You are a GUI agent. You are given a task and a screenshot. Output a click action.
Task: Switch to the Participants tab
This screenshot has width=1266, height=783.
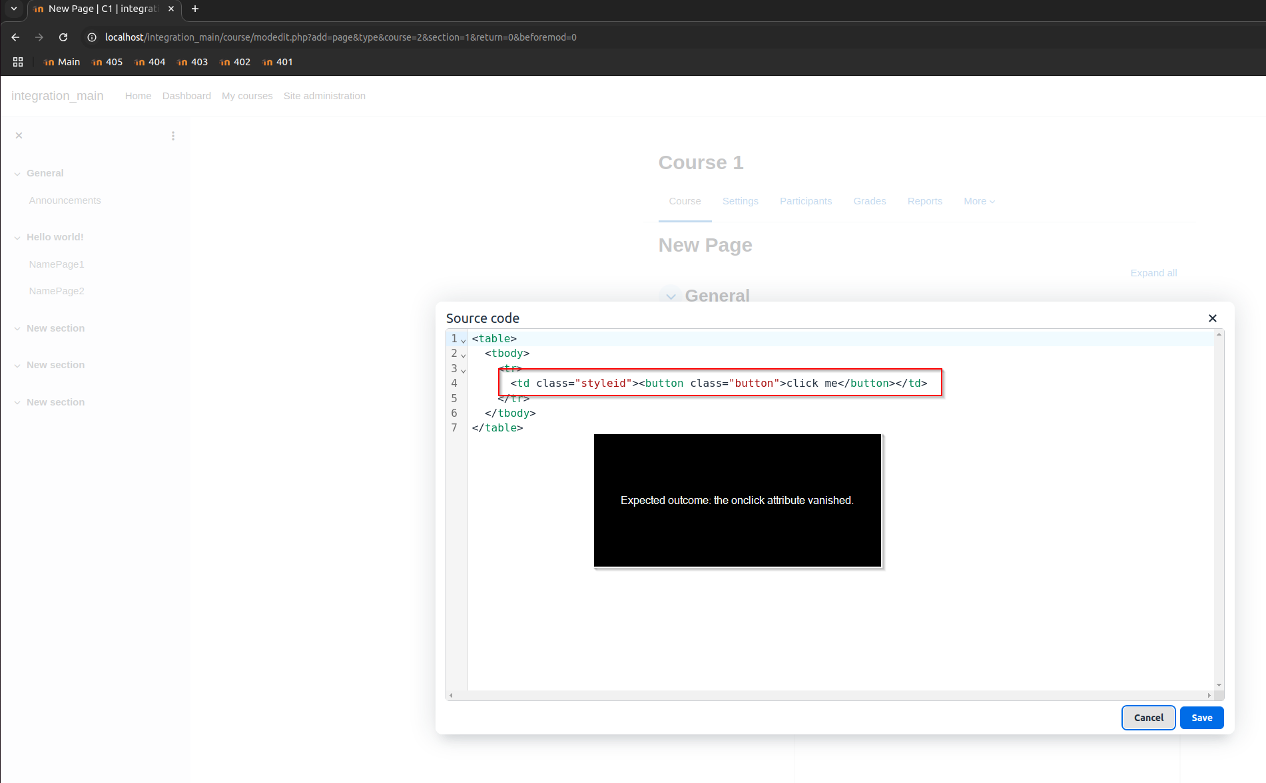(x=806, y=201)
